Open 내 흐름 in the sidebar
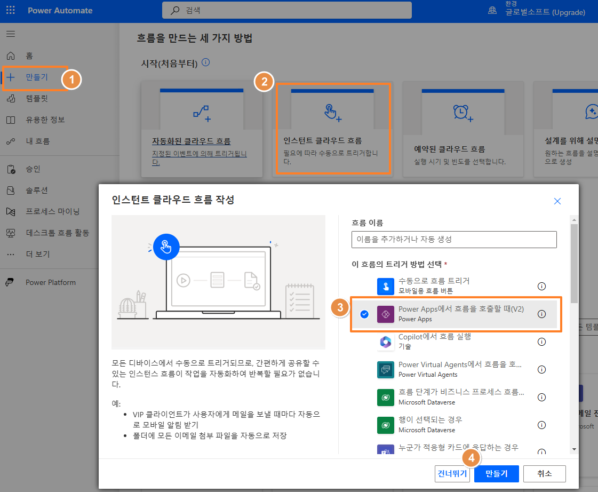The width and height of the screenshot is (598, 492). (x=37, y=141)
